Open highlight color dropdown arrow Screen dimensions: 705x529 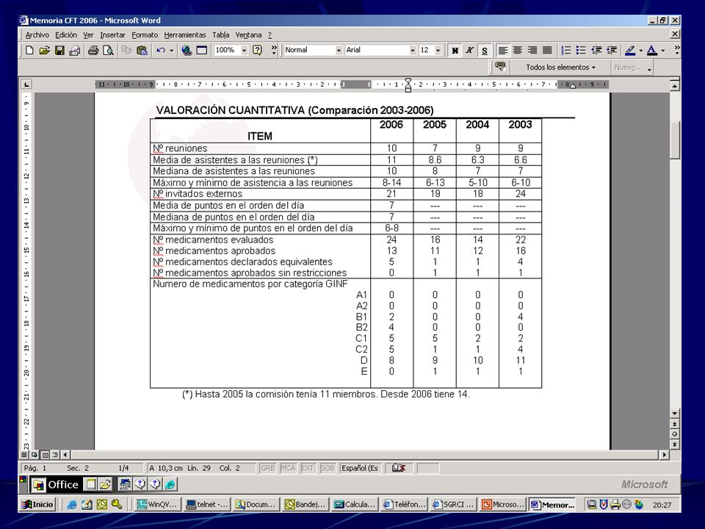pos(640,51)
